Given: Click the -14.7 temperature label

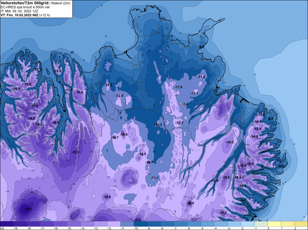Looking at the screenshot, I should [115, 137].
